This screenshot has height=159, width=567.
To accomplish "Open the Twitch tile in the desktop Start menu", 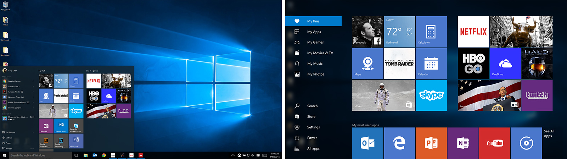I will point(124,111).
